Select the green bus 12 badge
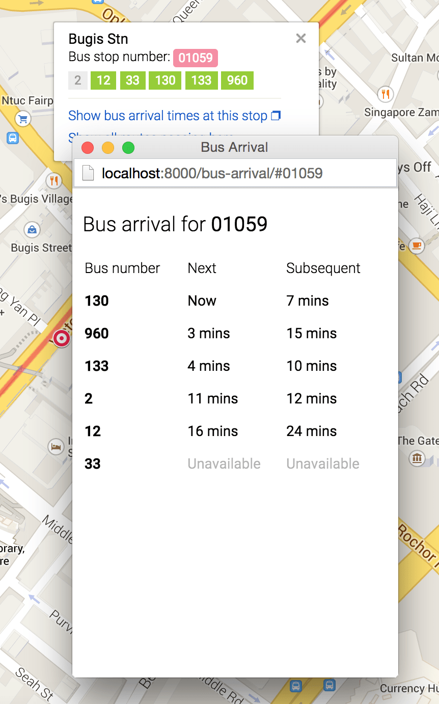Viewport: 439px width, 704px height. tap(103, 80)
